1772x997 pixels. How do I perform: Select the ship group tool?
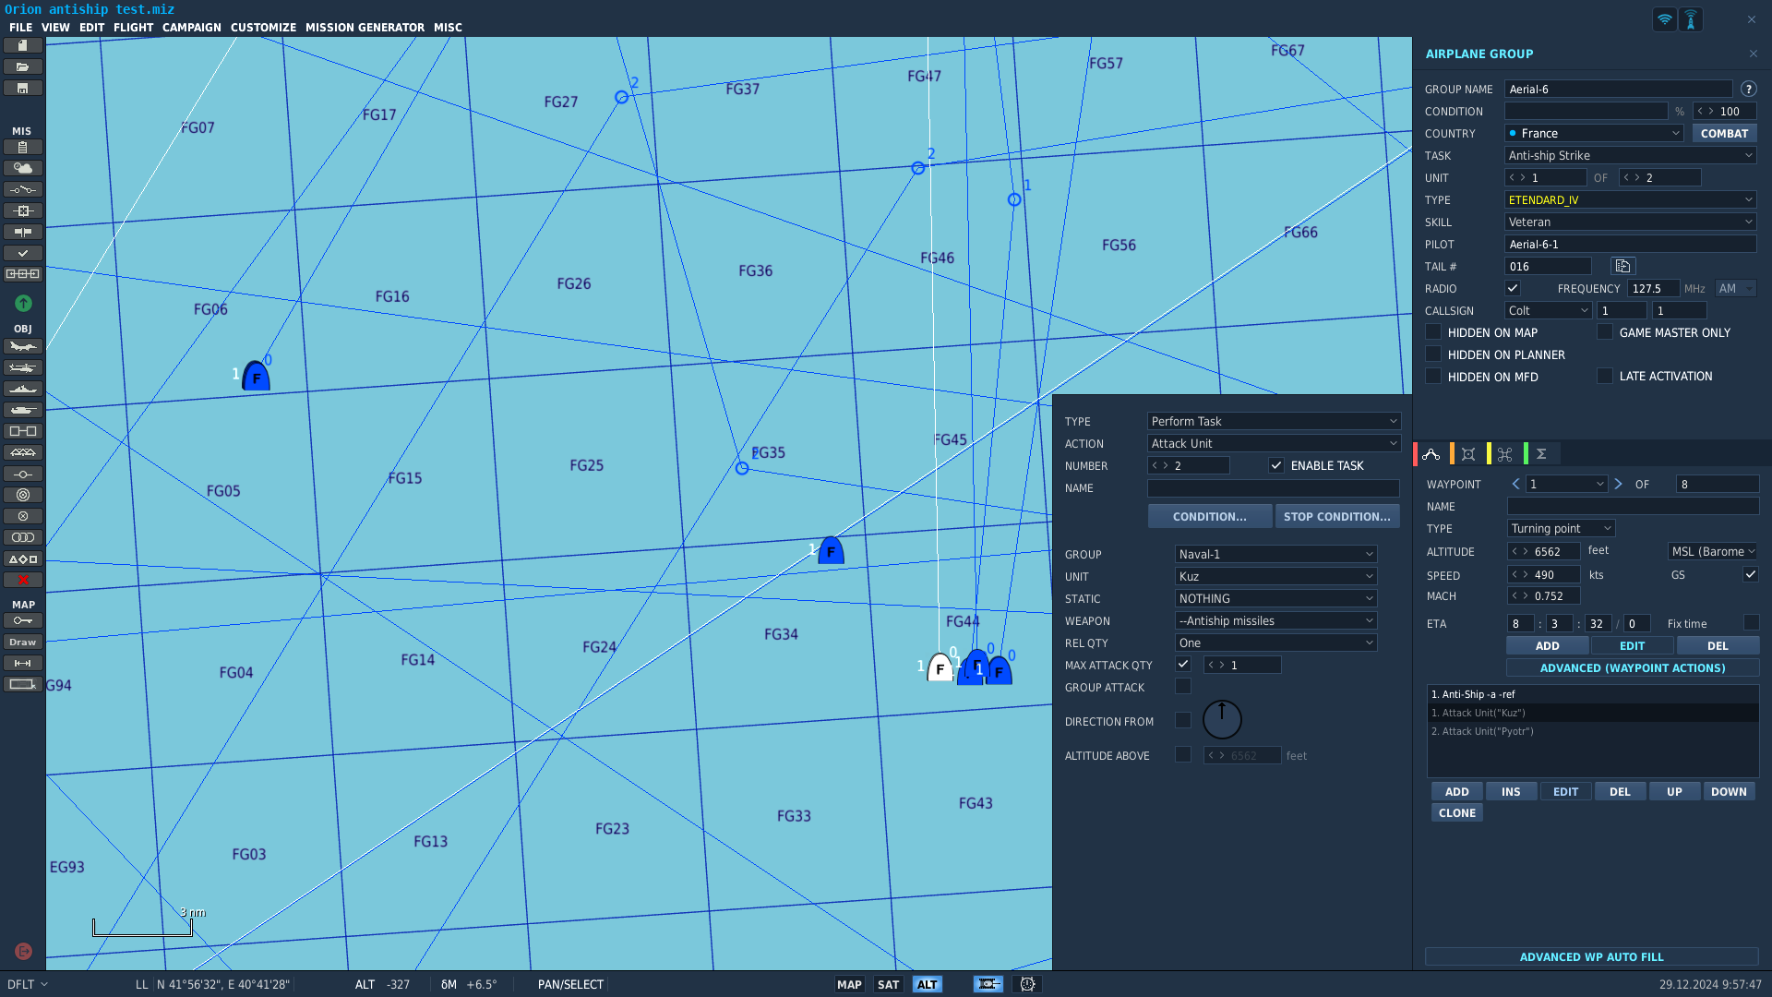(23, 389)
